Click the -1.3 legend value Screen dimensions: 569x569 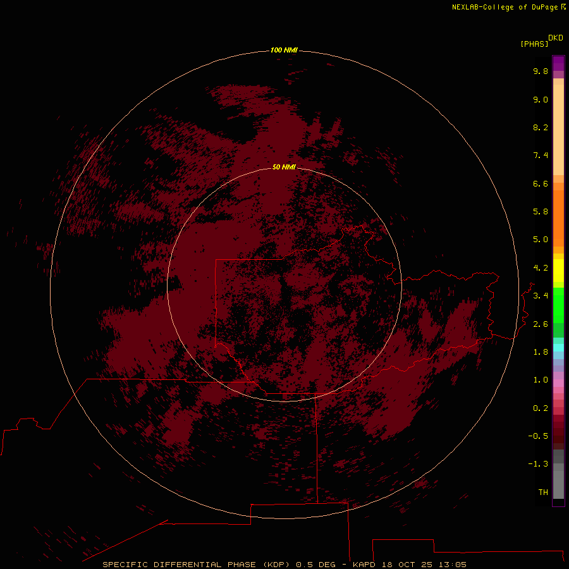538,464
